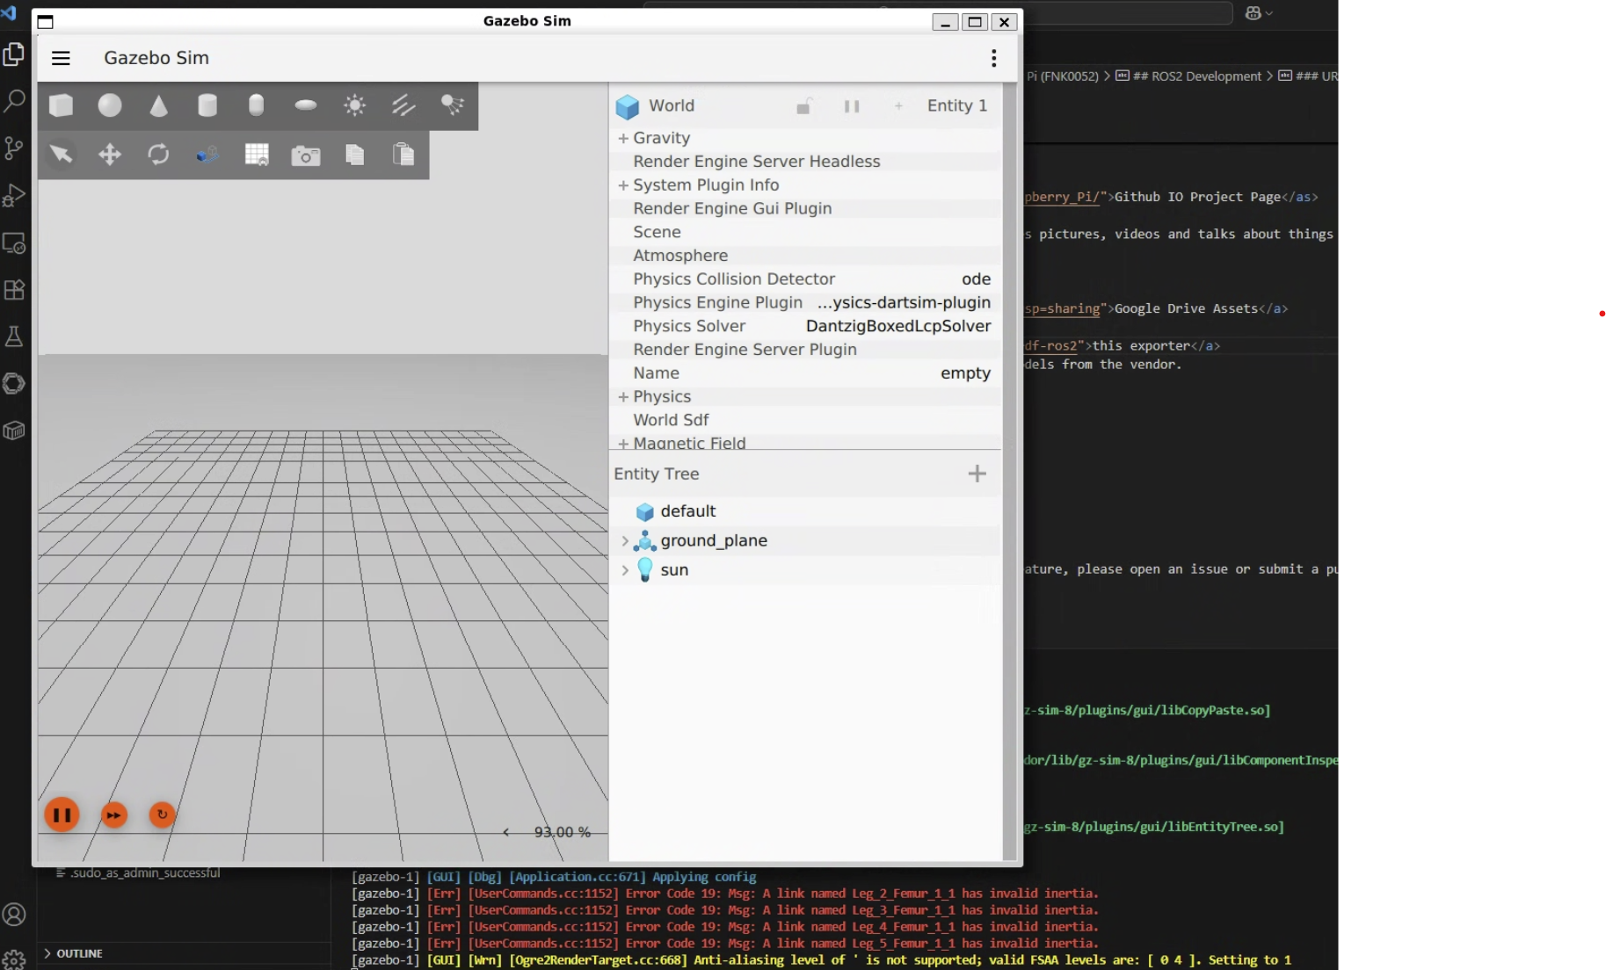Expand the sun entity in Entity Tree

pyautogui.click(x=625, y=570)
